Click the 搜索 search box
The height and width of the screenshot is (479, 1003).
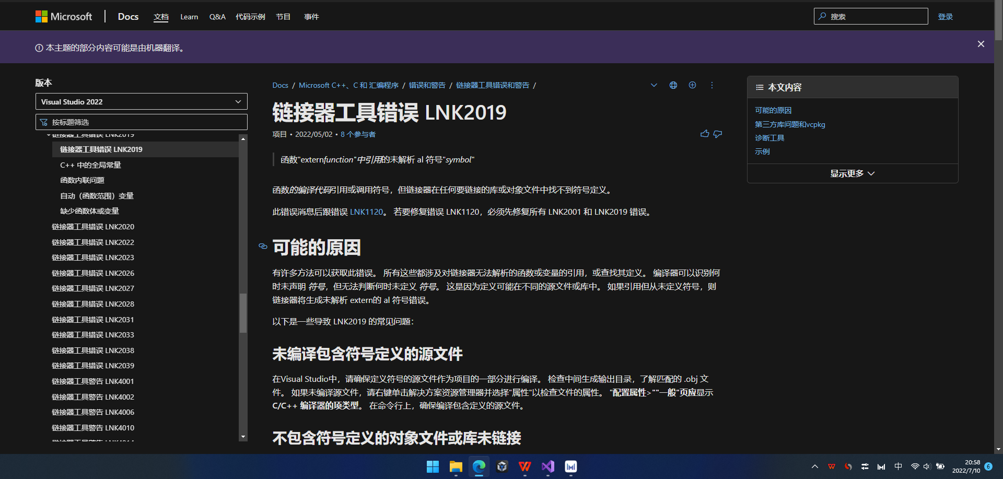[871, 16]
